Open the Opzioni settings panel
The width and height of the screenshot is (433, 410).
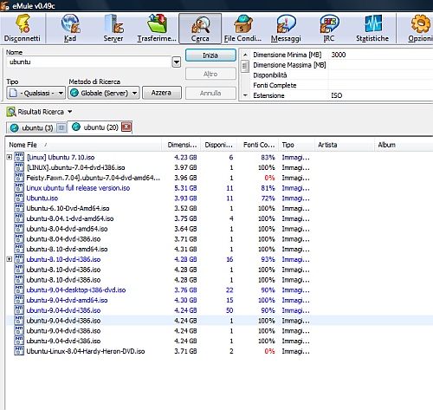point(420,29)
